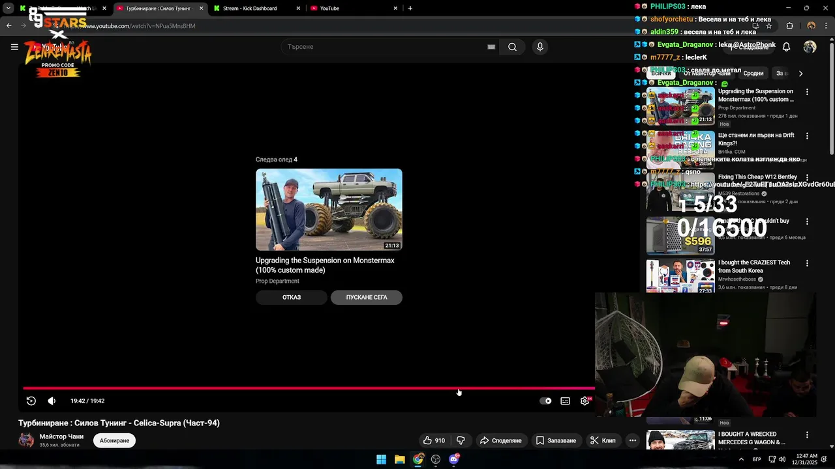
Task: Bookmark this page with the star icon
Action: pos(768,26)
